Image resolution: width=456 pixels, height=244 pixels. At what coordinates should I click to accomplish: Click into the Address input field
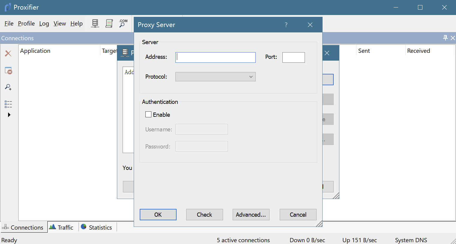[215, 57]
